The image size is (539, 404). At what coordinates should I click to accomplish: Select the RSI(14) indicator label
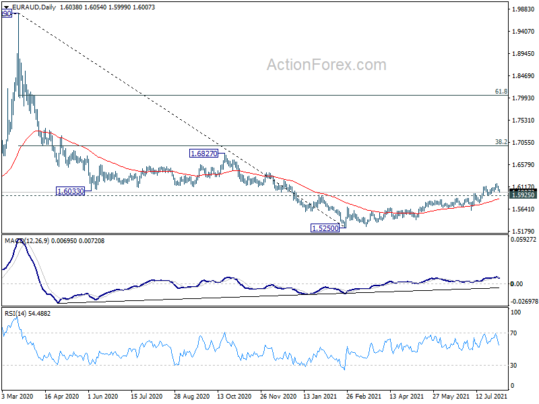point(15,313)
